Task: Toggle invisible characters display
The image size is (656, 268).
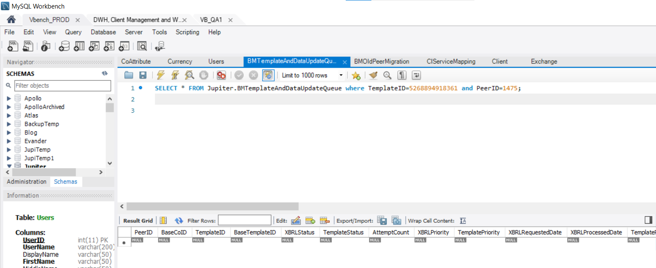Action: pyautogui.click(x=402, y=76)
